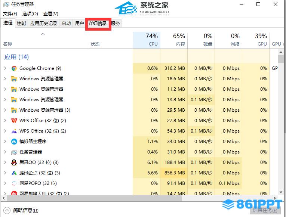The image size is (286, 217).
Task: Select the 29.5 MB memory cell
Action: pos(174,110)
